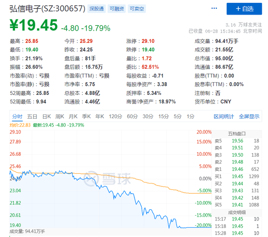Viewport: 268px width, 237px height.
Task: Select the 可融资 tag
Action: [116, 9]
